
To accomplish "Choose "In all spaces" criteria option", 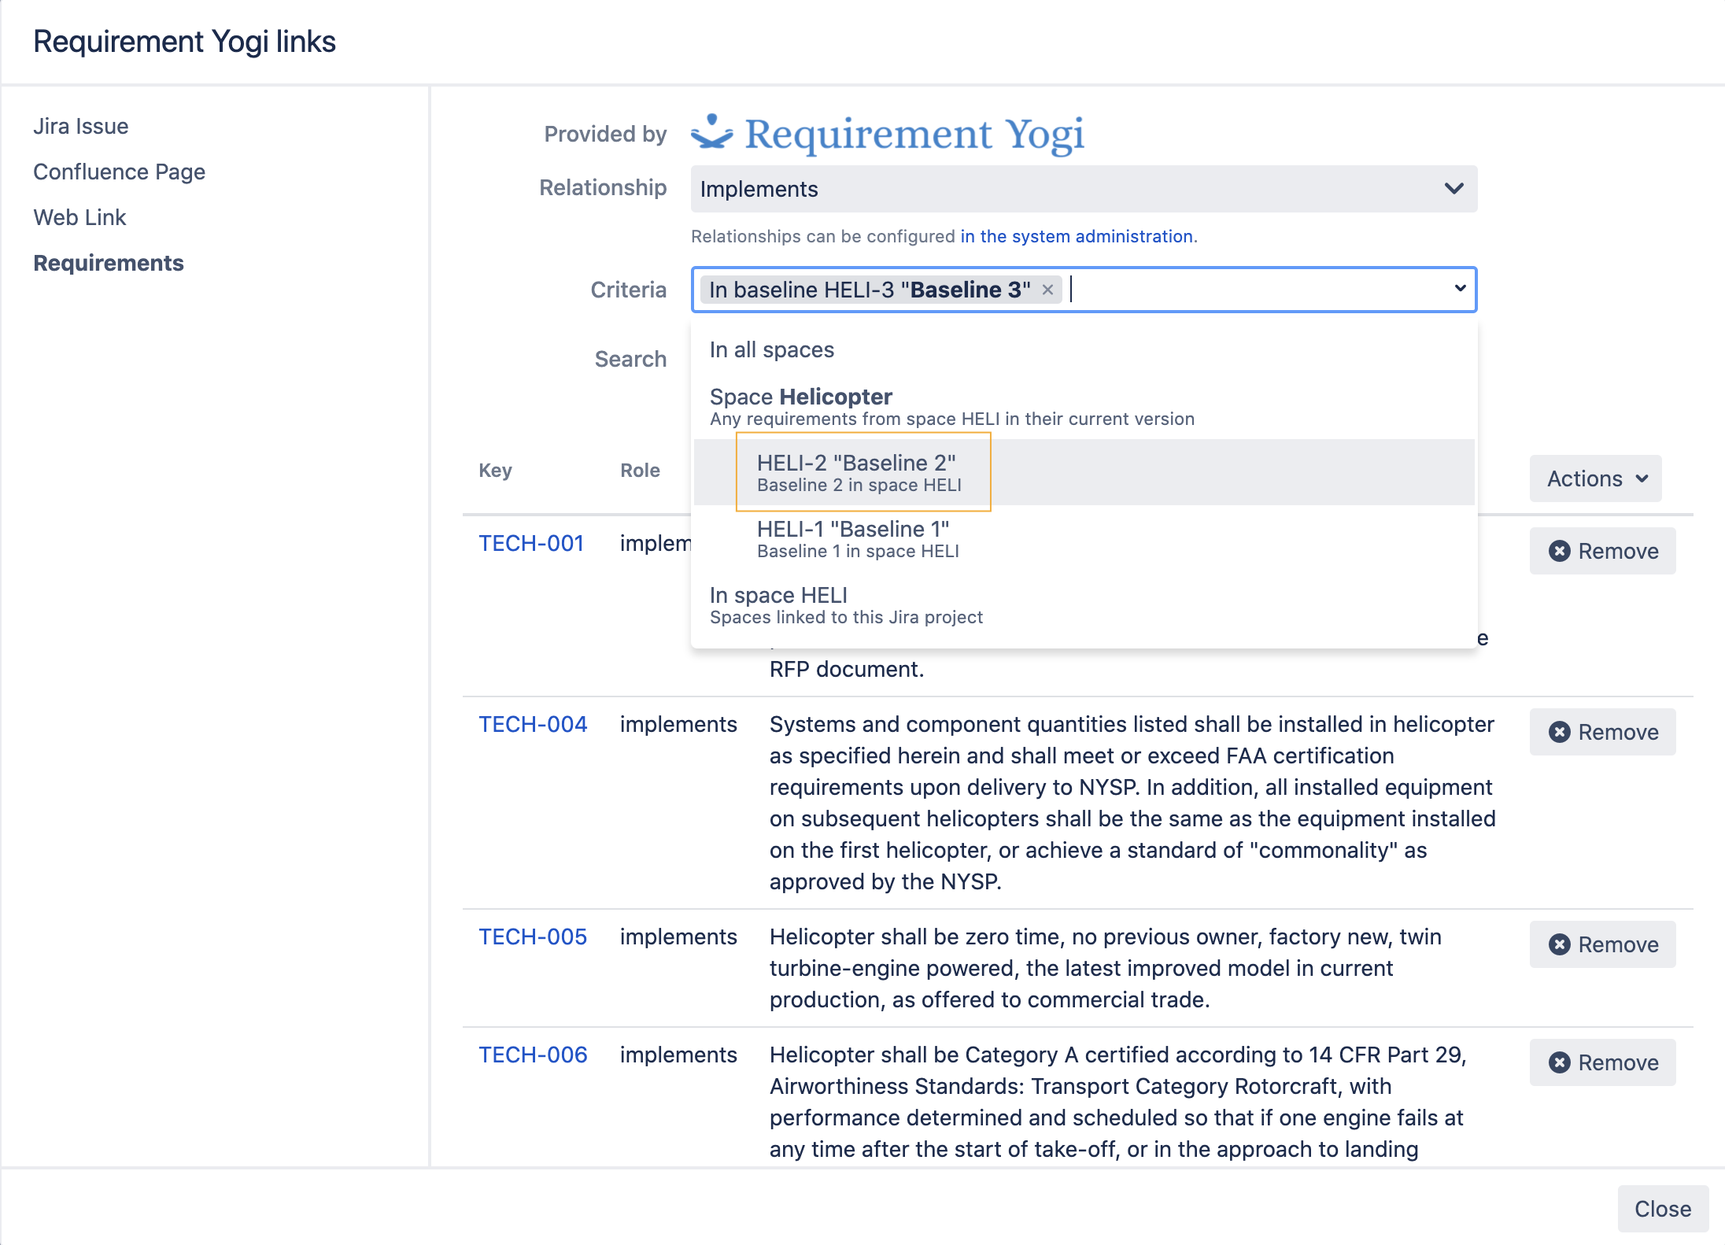I will pos(771,349).
